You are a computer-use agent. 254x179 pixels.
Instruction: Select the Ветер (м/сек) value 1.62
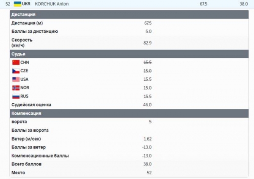pyautogui.click(x=148, y=139)
